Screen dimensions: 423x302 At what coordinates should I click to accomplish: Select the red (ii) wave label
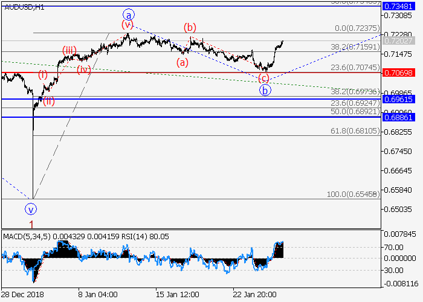pyautogui.click(x=48, y=101)
